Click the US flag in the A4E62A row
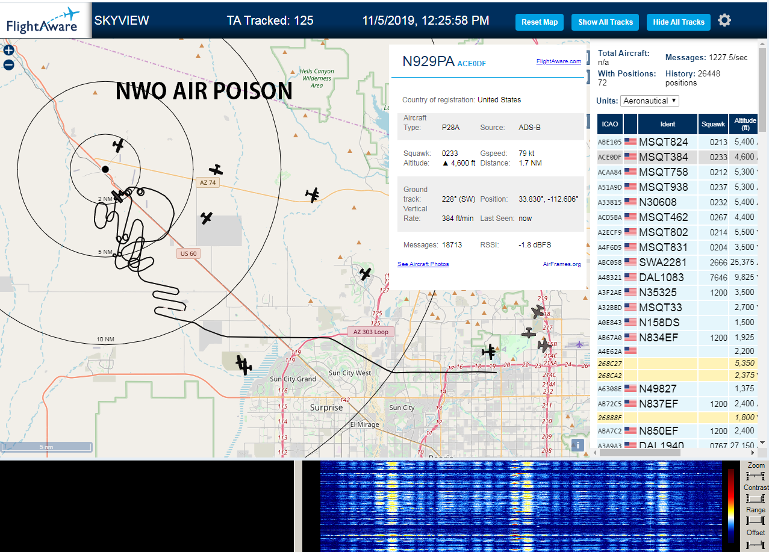 point(630,350)
